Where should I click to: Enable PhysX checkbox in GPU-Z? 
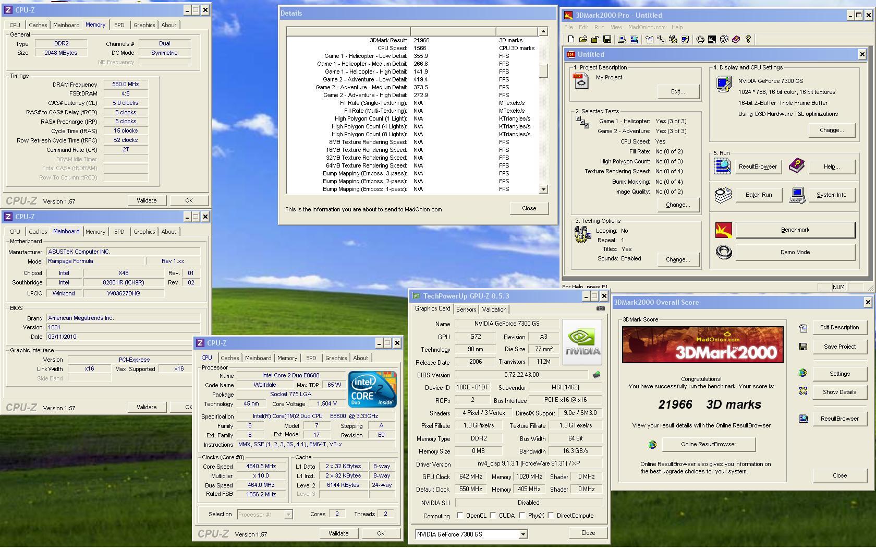coord(522,515)
